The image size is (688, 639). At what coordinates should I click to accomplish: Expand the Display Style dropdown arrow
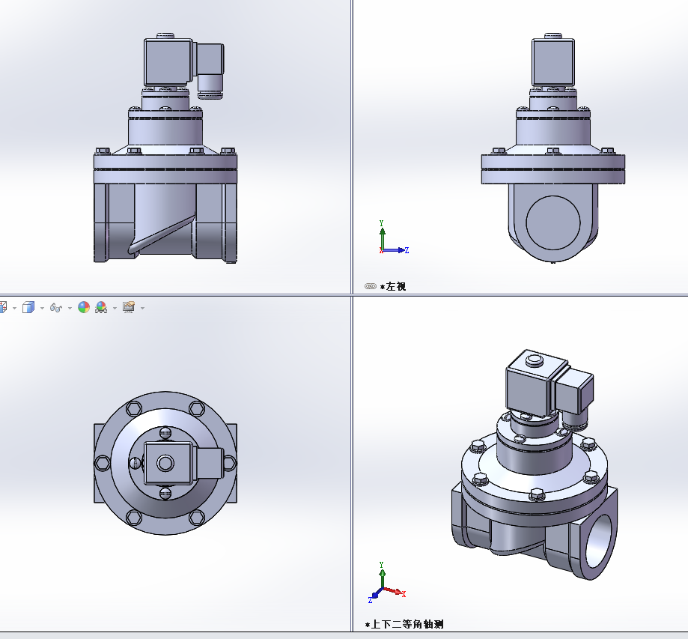(42, 309)
